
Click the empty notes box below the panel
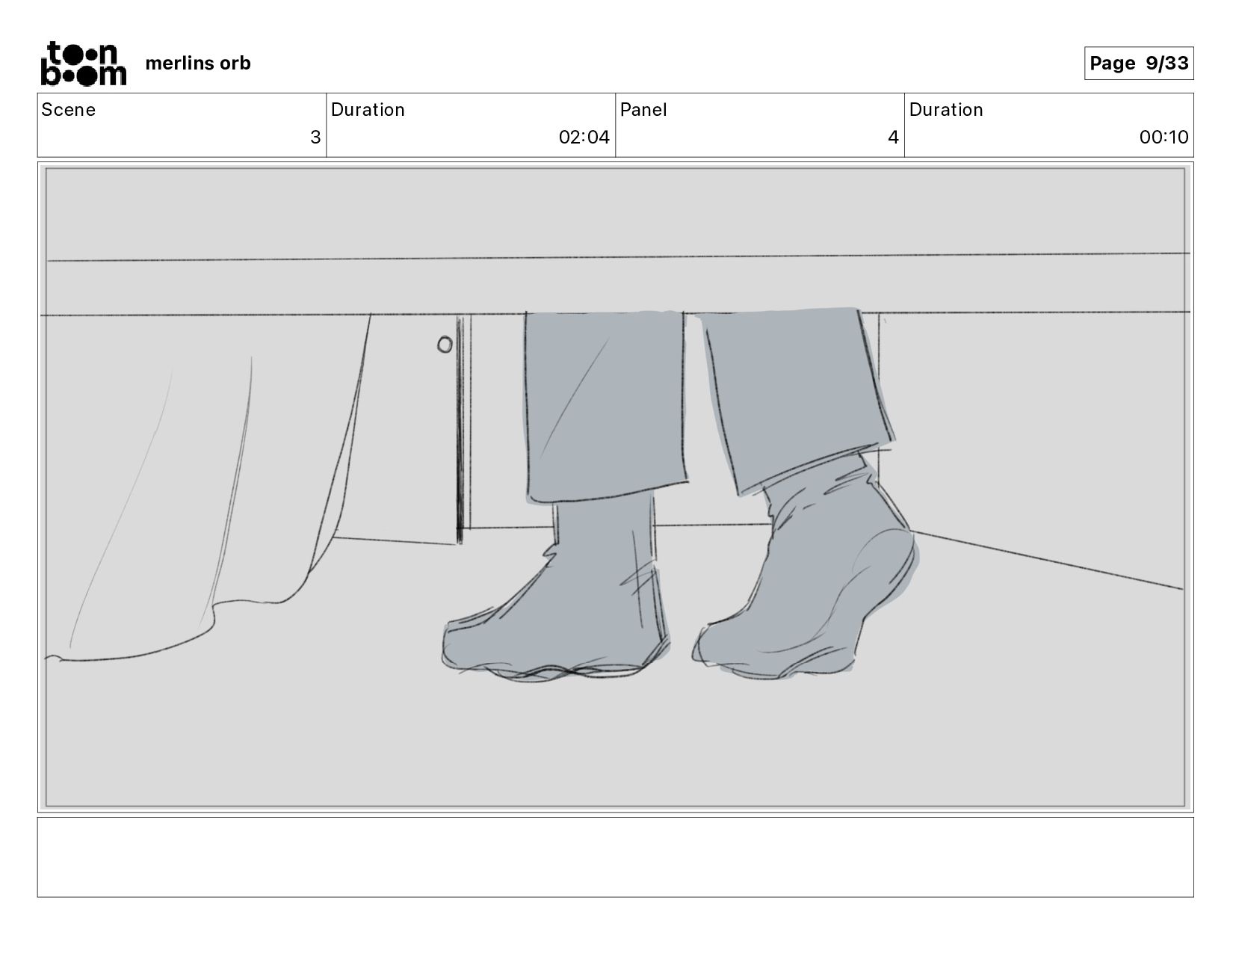(615, 857)
